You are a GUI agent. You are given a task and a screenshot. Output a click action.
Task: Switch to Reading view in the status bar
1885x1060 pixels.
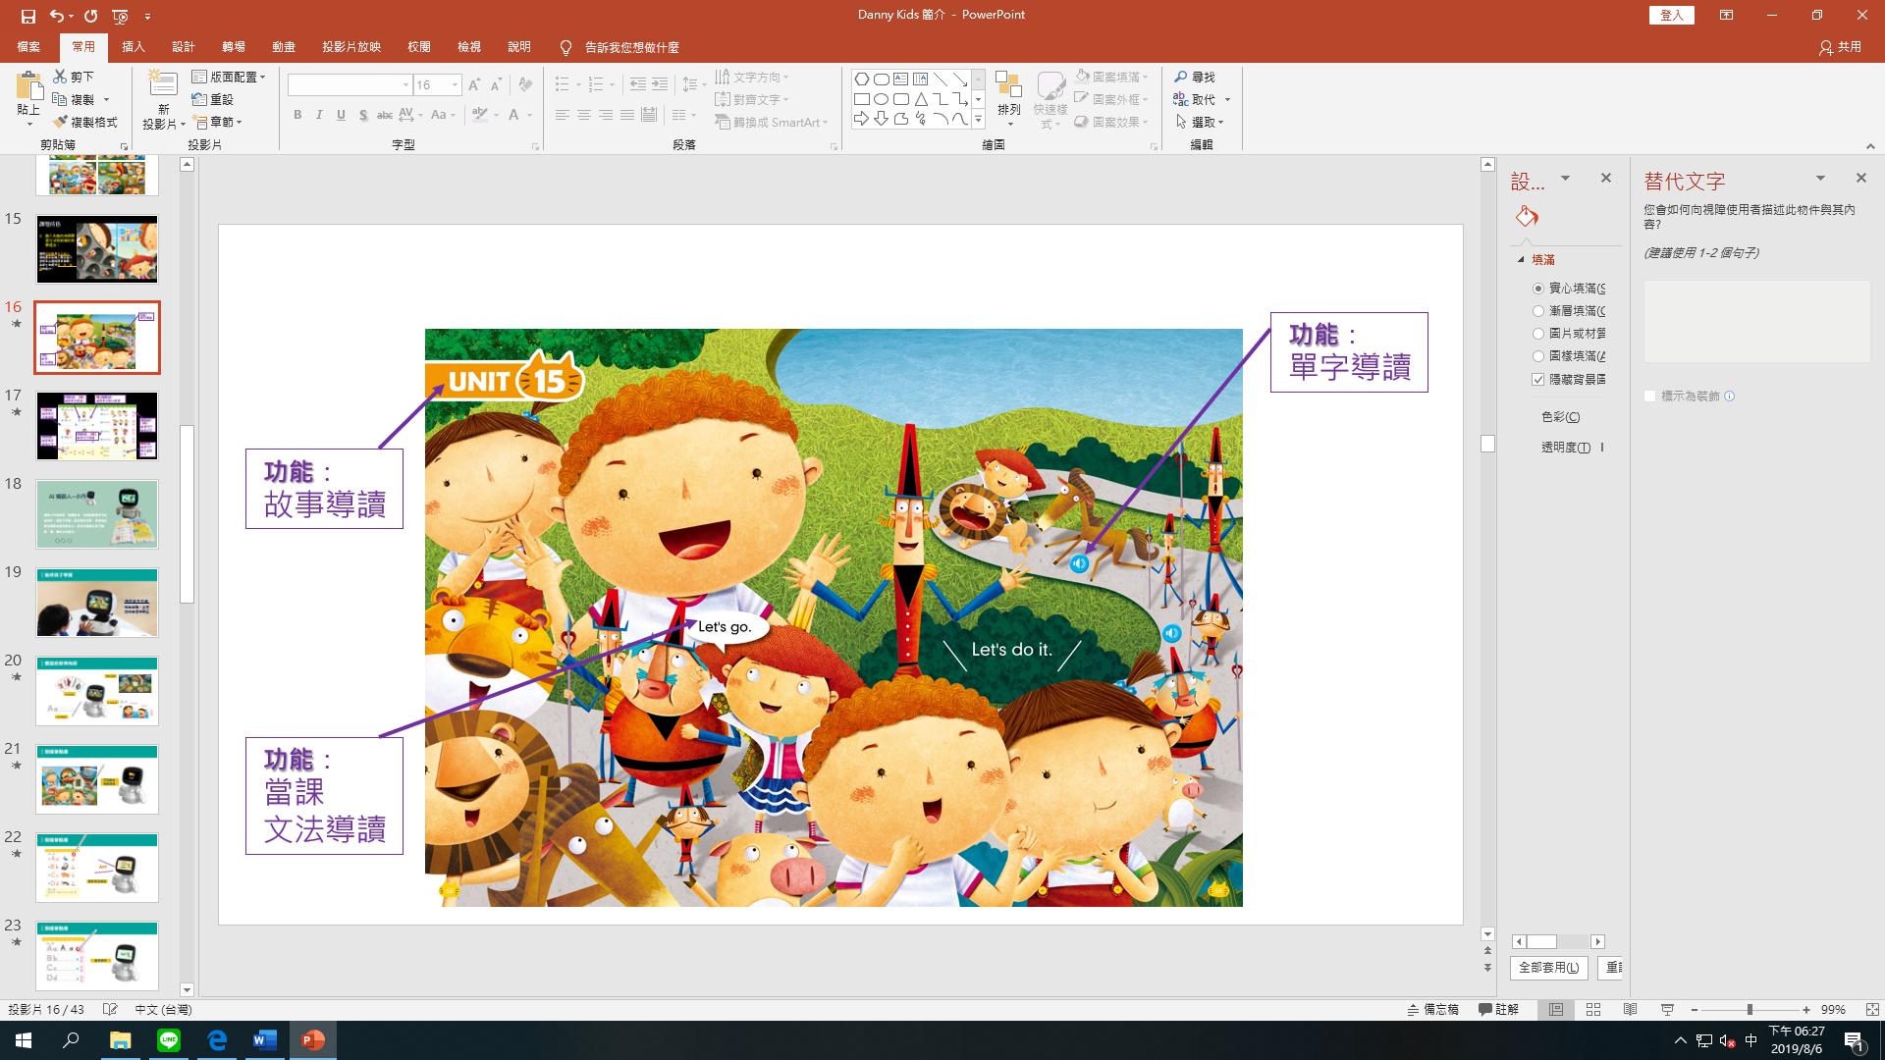tap(1630, 1009)
